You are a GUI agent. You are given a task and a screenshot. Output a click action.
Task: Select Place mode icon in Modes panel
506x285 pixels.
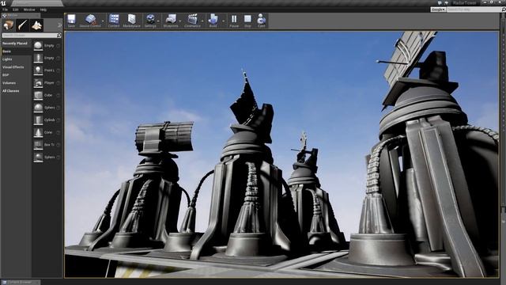(9, 25)
